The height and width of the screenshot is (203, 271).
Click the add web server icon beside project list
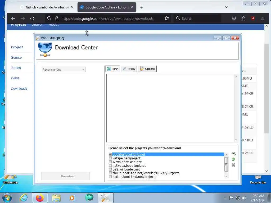[233, 154]
